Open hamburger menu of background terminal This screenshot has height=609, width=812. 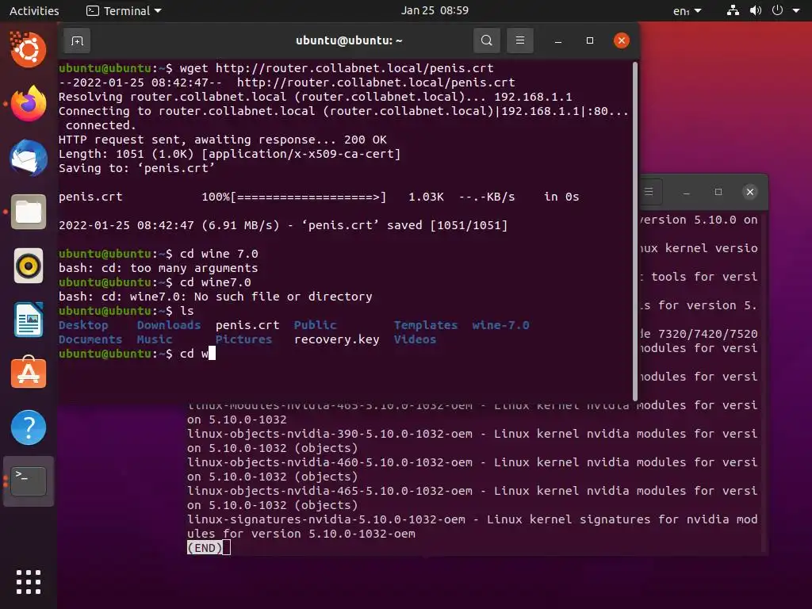coord(649,192)
